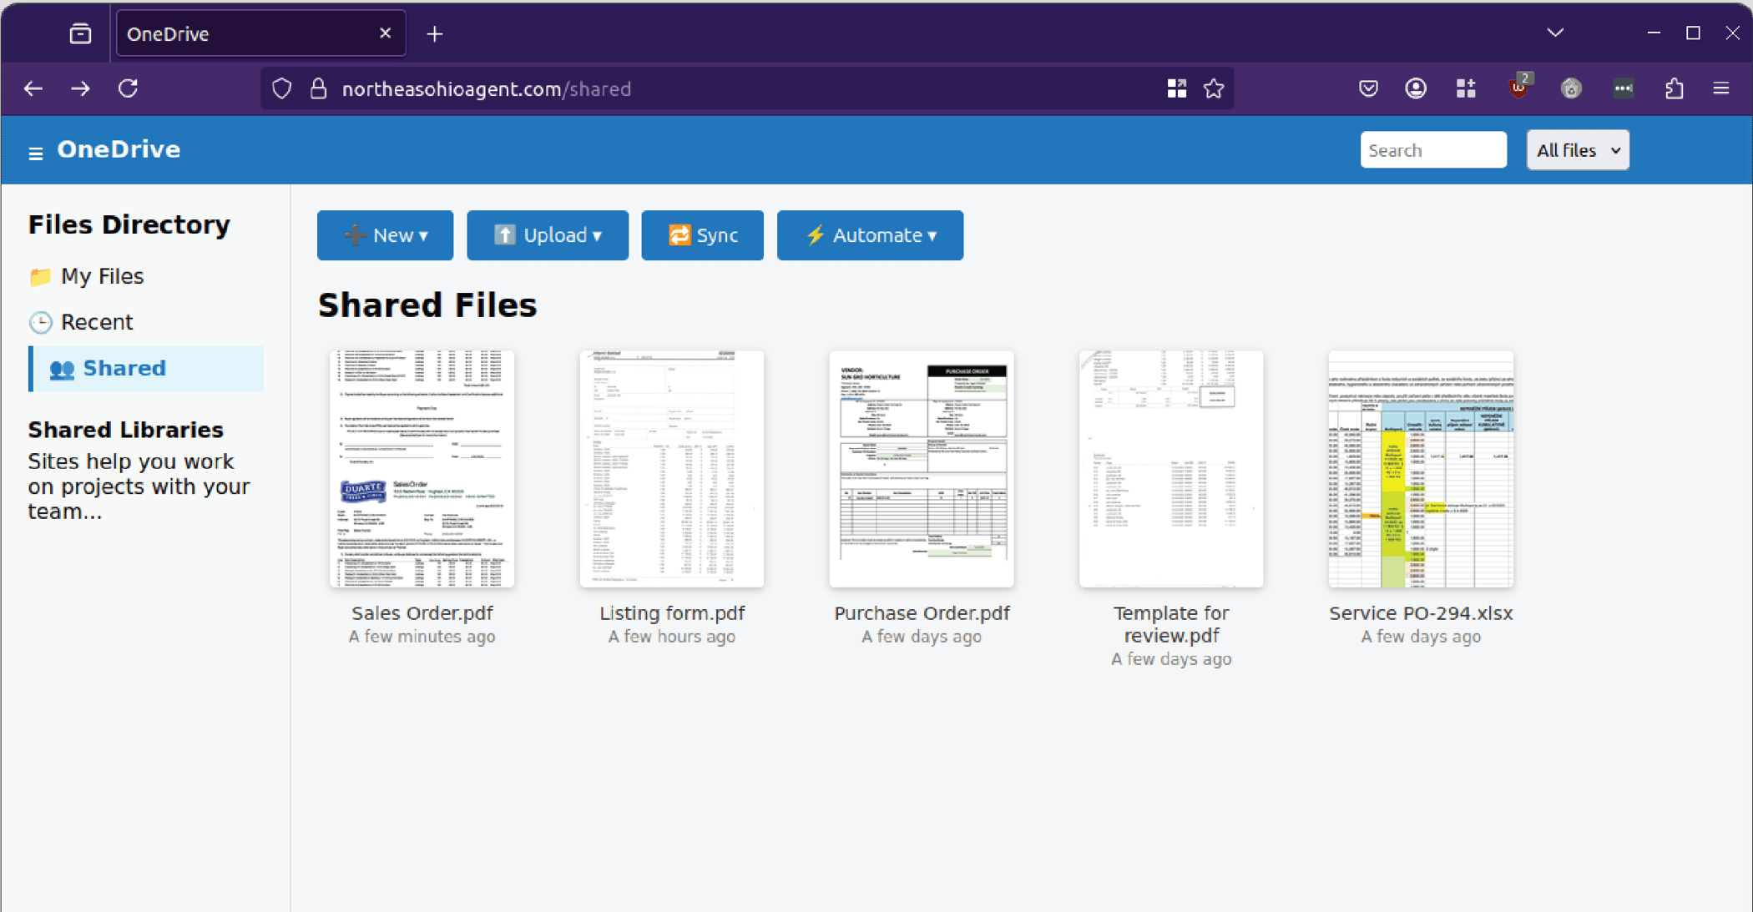Click the Sync button

point(702,235)
